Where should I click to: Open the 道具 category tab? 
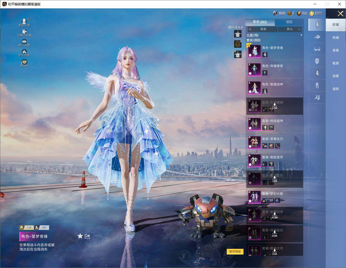point(336,89)
